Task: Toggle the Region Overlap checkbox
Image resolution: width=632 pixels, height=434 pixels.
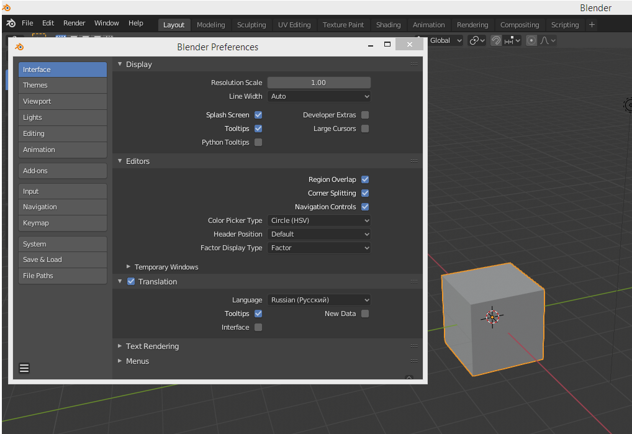Action: (365, 179)
